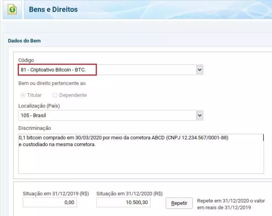Click inside the Discriminação text area
Image resolution: width=272 pixels, height=216 pixels.
[141, 154]
